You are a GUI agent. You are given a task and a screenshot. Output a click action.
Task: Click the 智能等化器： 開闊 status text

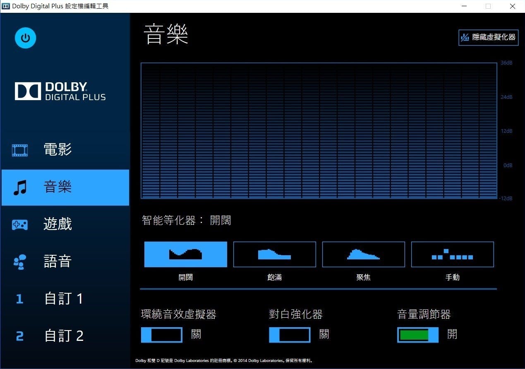pos(186,220)
